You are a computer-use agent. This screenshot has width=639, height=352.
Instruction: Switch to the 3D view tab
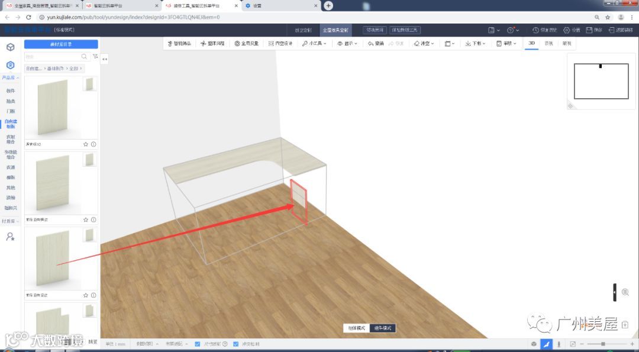tap(531, 43)
